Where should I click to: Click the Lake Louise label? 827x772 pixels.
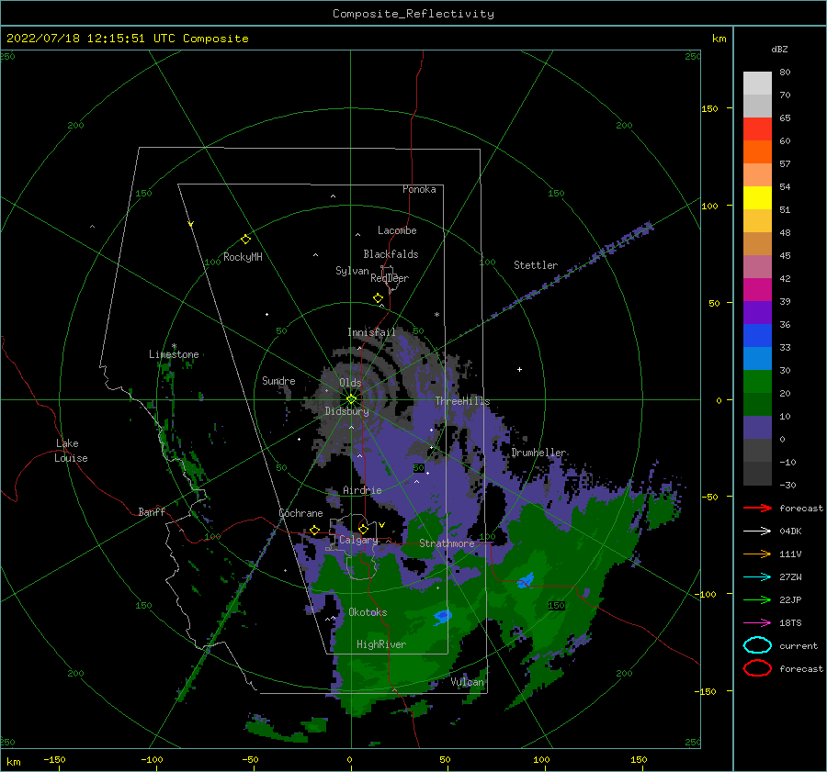[x=71, y=451]
